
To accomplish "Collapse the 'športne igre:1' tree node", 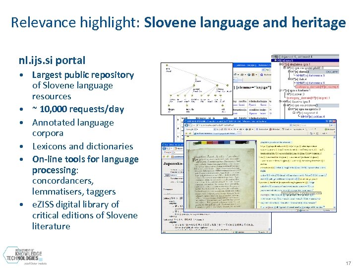I will point(280,101).
